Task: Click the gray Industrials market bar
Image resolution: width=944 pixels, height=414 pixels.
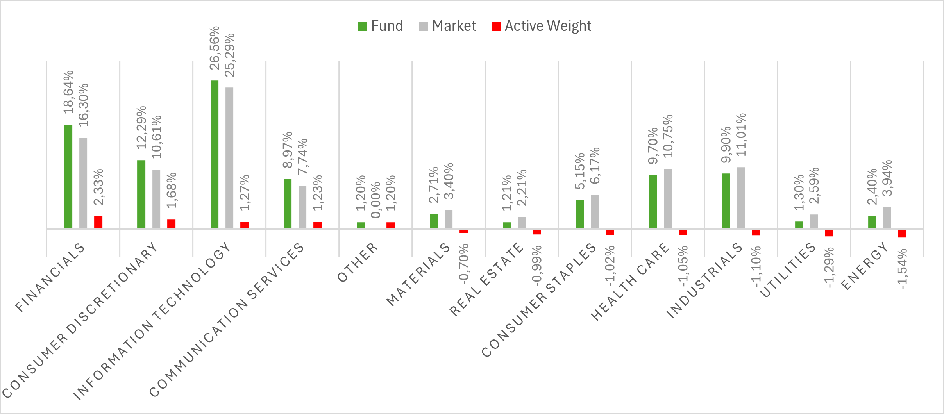Action: [x=741, y=198]
